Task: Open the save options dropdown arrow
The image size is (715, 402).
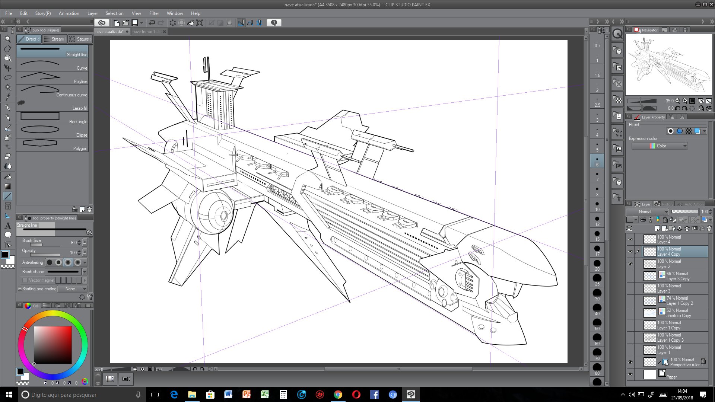Action: [x=142, y=23]
